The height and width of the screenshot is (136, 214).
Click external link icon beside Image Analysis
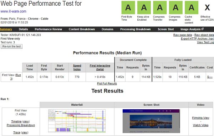pos(203,29)
